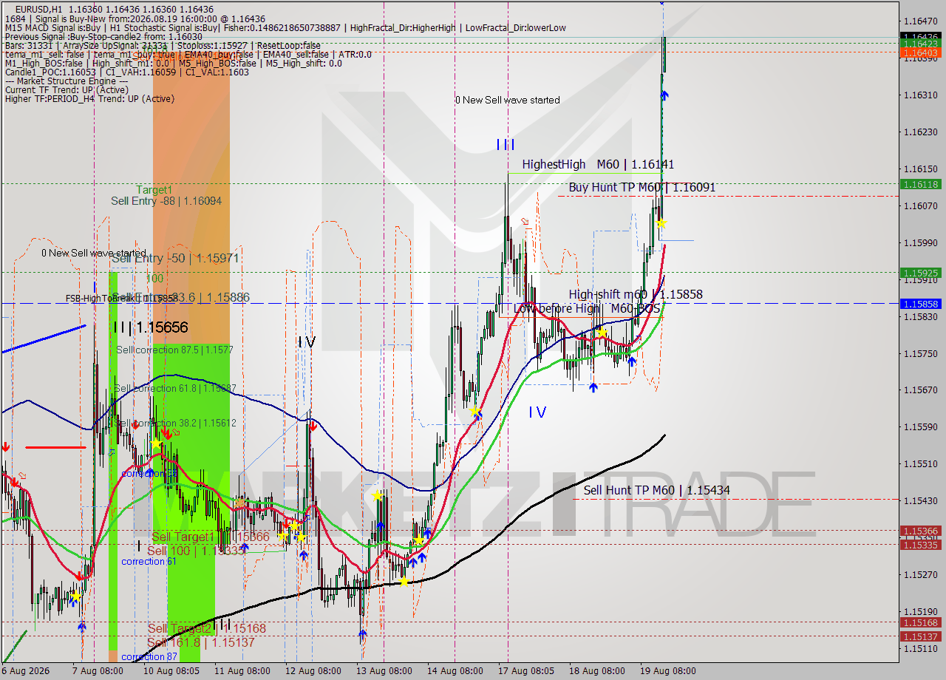Select the green 1.16118 price tag

pos(919,184)
